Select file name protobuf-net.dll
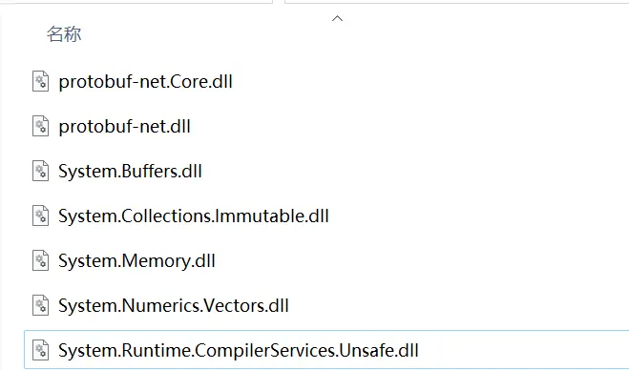The image size is (629, 370). pos(124,127)
